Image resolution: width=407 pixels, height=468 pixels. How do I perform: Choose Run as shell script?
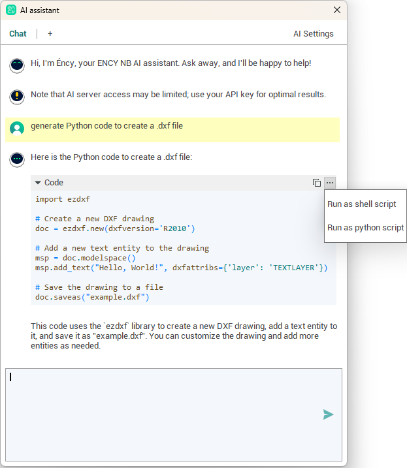pyautogui.click(x=362, y=204)
